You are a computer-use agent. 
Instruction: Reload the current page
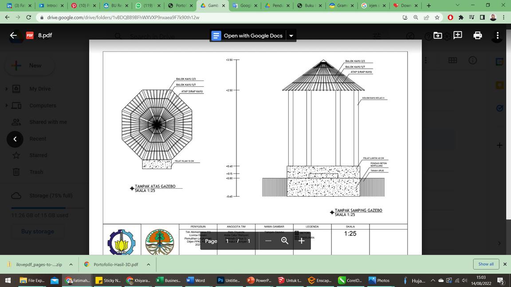[x=29, y=17]
